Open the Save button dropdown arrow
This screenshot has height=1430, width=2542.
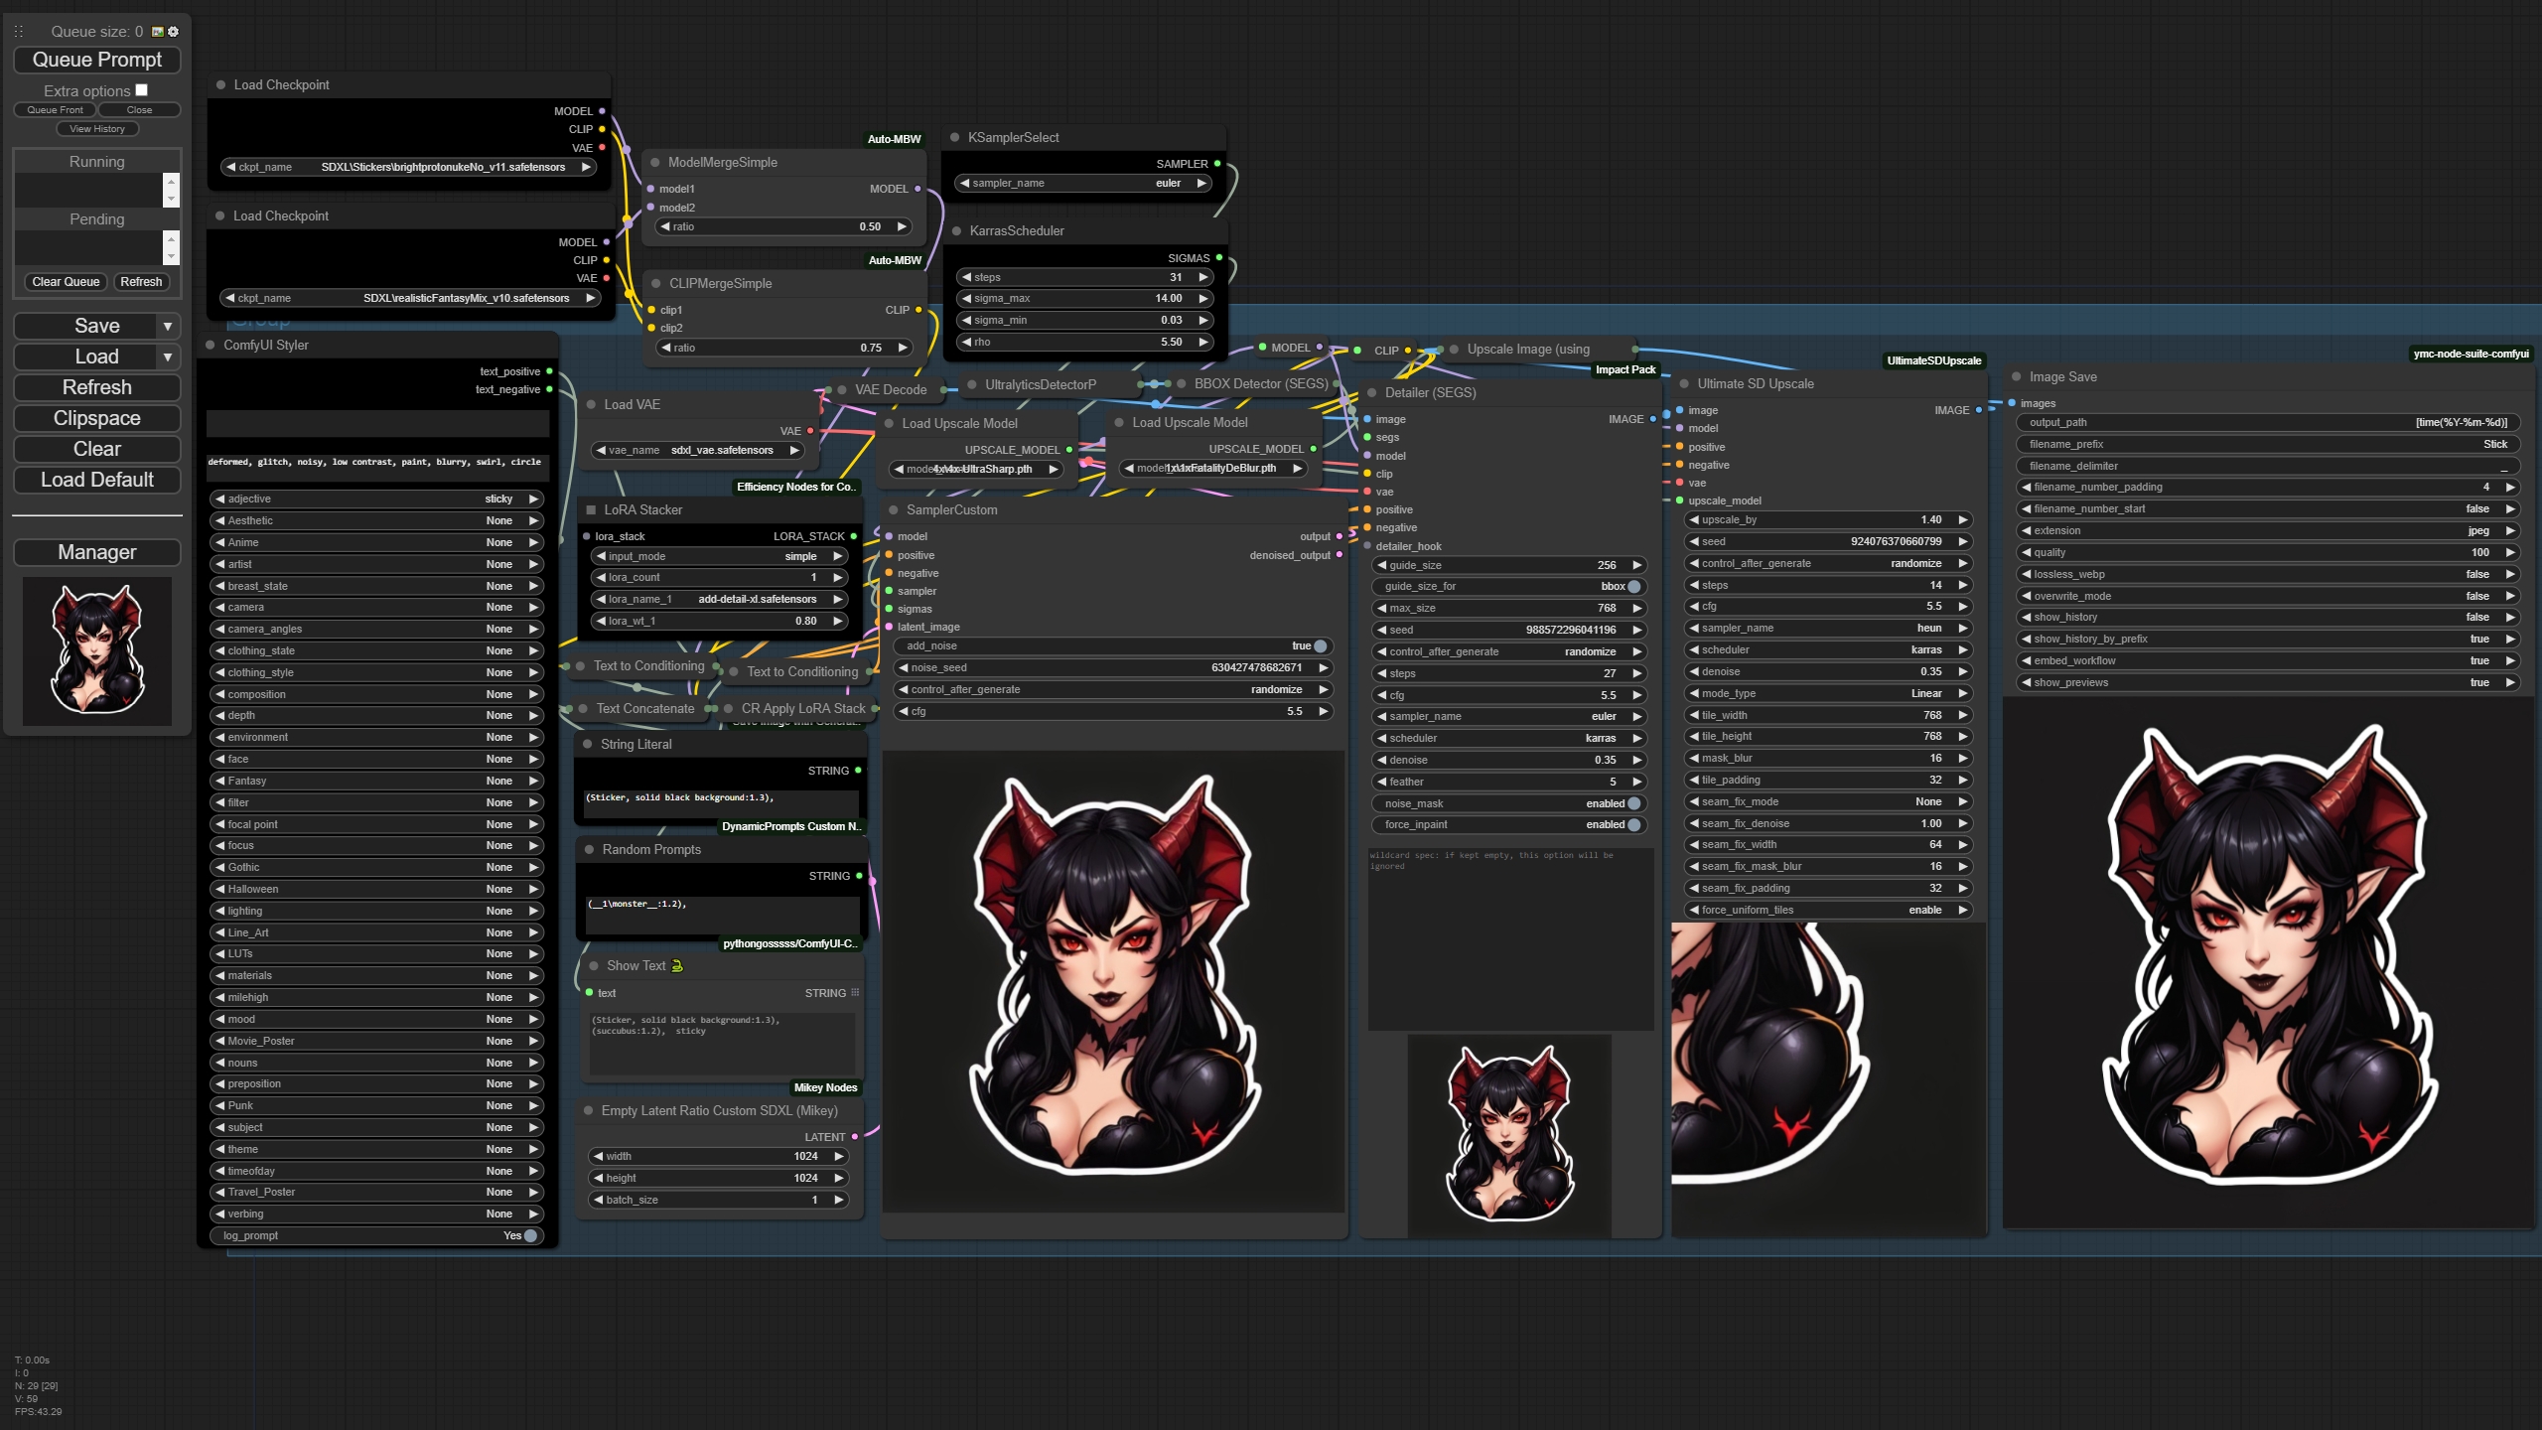click(x=168, y=326)
